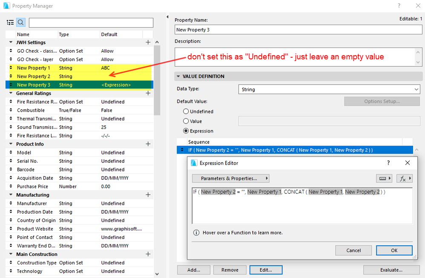The image size is (425, 278).
Task: Open the Data Type String dropdown
Action: pos(329,90)
